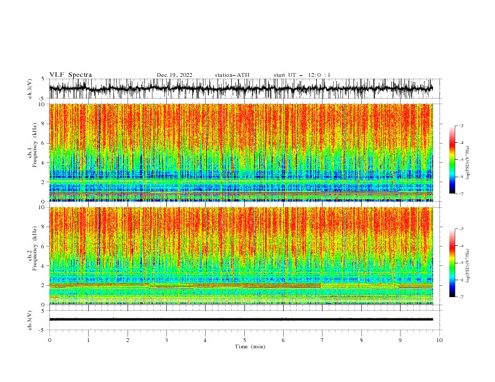Image resolution: width=495 pixels, height=382 pixels.
Task: Click the "-7" label on ch.2 color bar
Action: (461, 297)
